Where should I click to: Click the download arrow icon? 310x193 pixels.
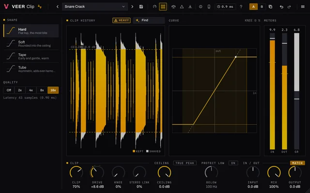[190, 7]
